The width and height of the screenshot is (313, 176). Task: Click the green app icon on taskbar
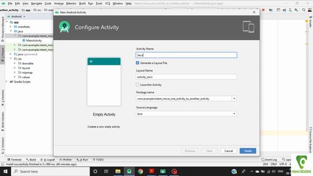coord(163,172)
